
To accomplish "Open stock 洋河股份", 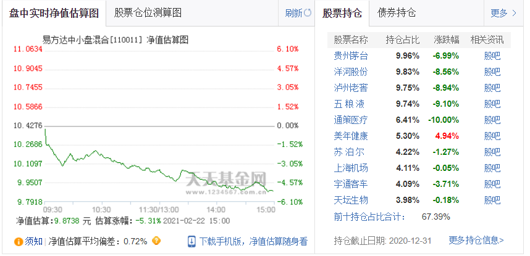I will 351,72.
